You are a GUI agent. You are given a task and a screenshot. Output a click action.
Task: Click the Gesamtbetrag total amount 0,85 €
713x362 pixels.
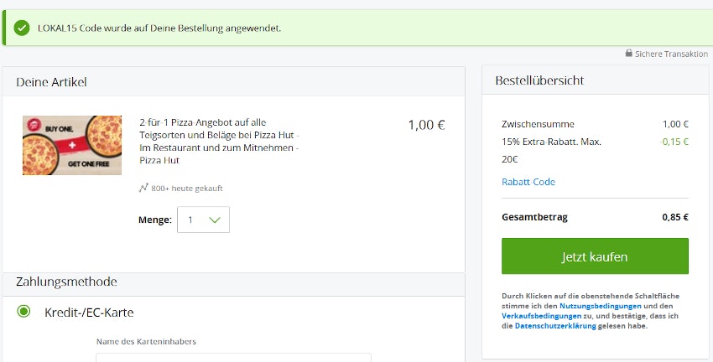coord(674,217)
